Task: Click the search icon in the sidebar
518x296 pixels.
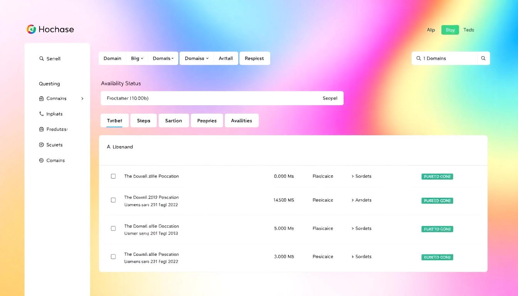Action: (42, 58)
